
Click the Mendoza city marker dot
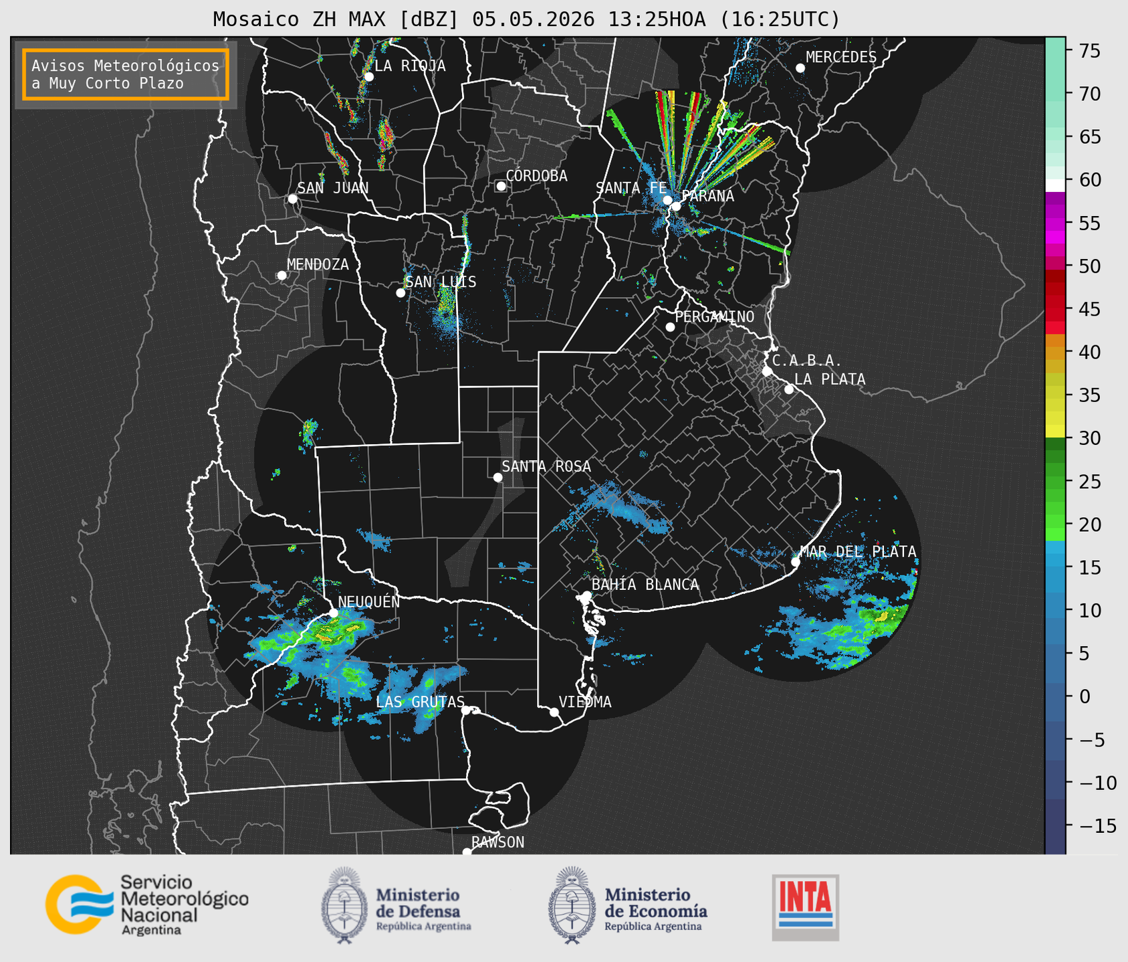tap(281, 276)
